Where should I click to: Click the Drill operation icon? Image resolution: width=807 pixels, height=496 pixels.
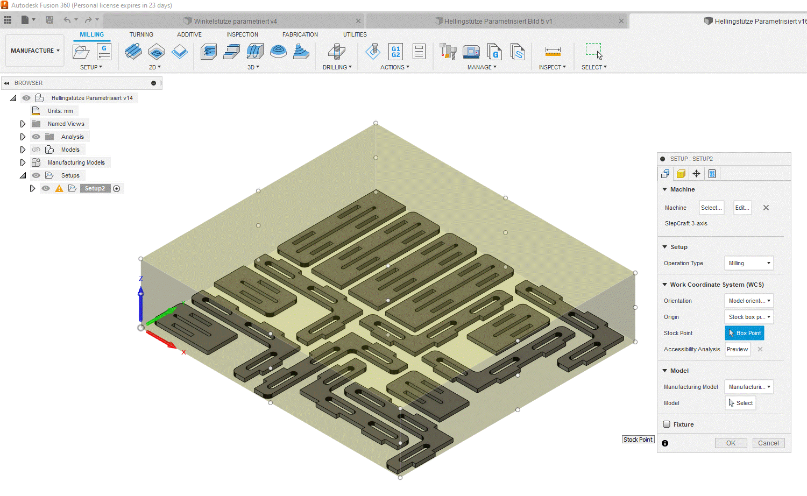point(337,52)
